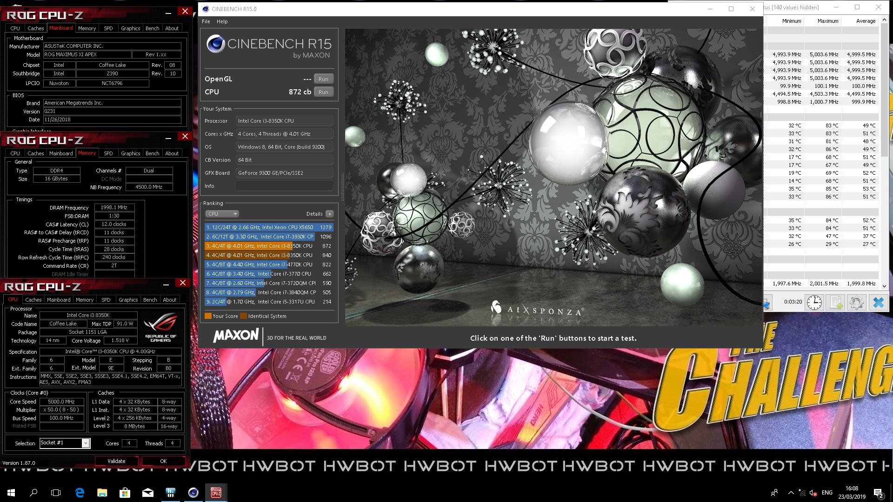Click the People icon in system tray
The width and height of the screenshot is (893, 502).
click(x=774, y=493)
